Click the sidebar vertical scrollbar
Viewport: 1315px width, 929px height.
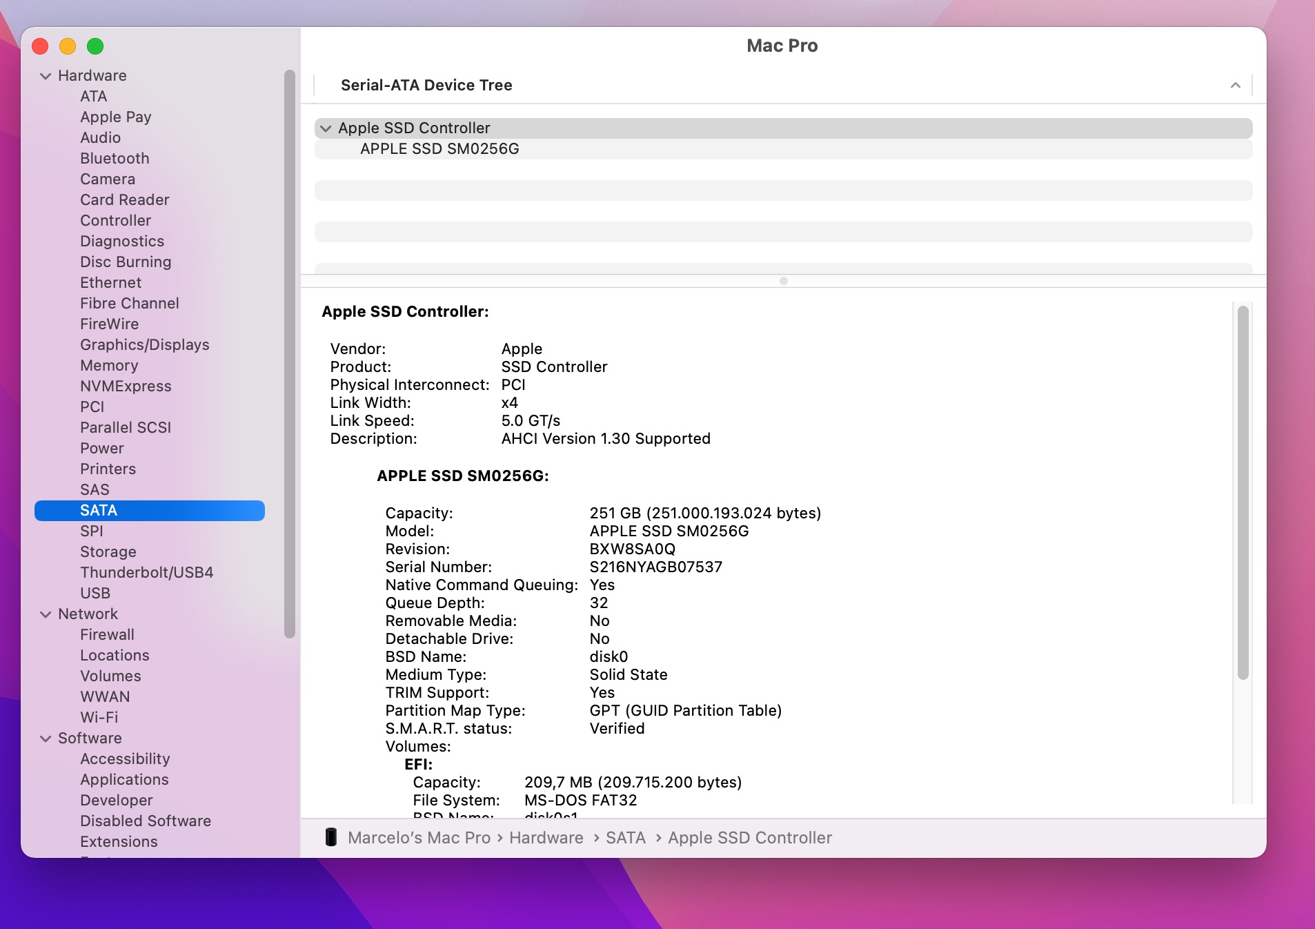290,353
